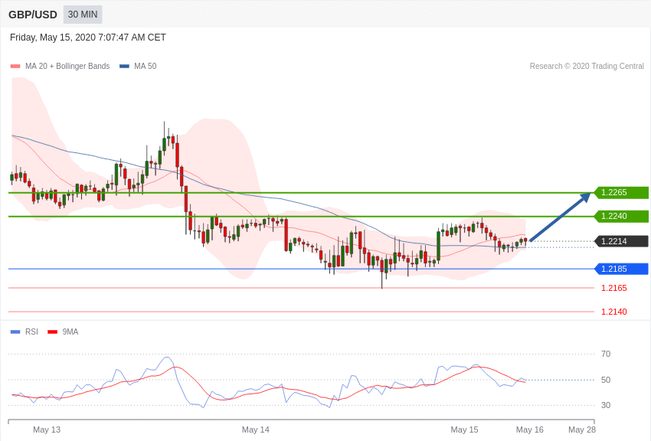Click the 30 MIN timeframe badge
The height and width of the screenshot is (441, 651).
[x=83, y=15]
